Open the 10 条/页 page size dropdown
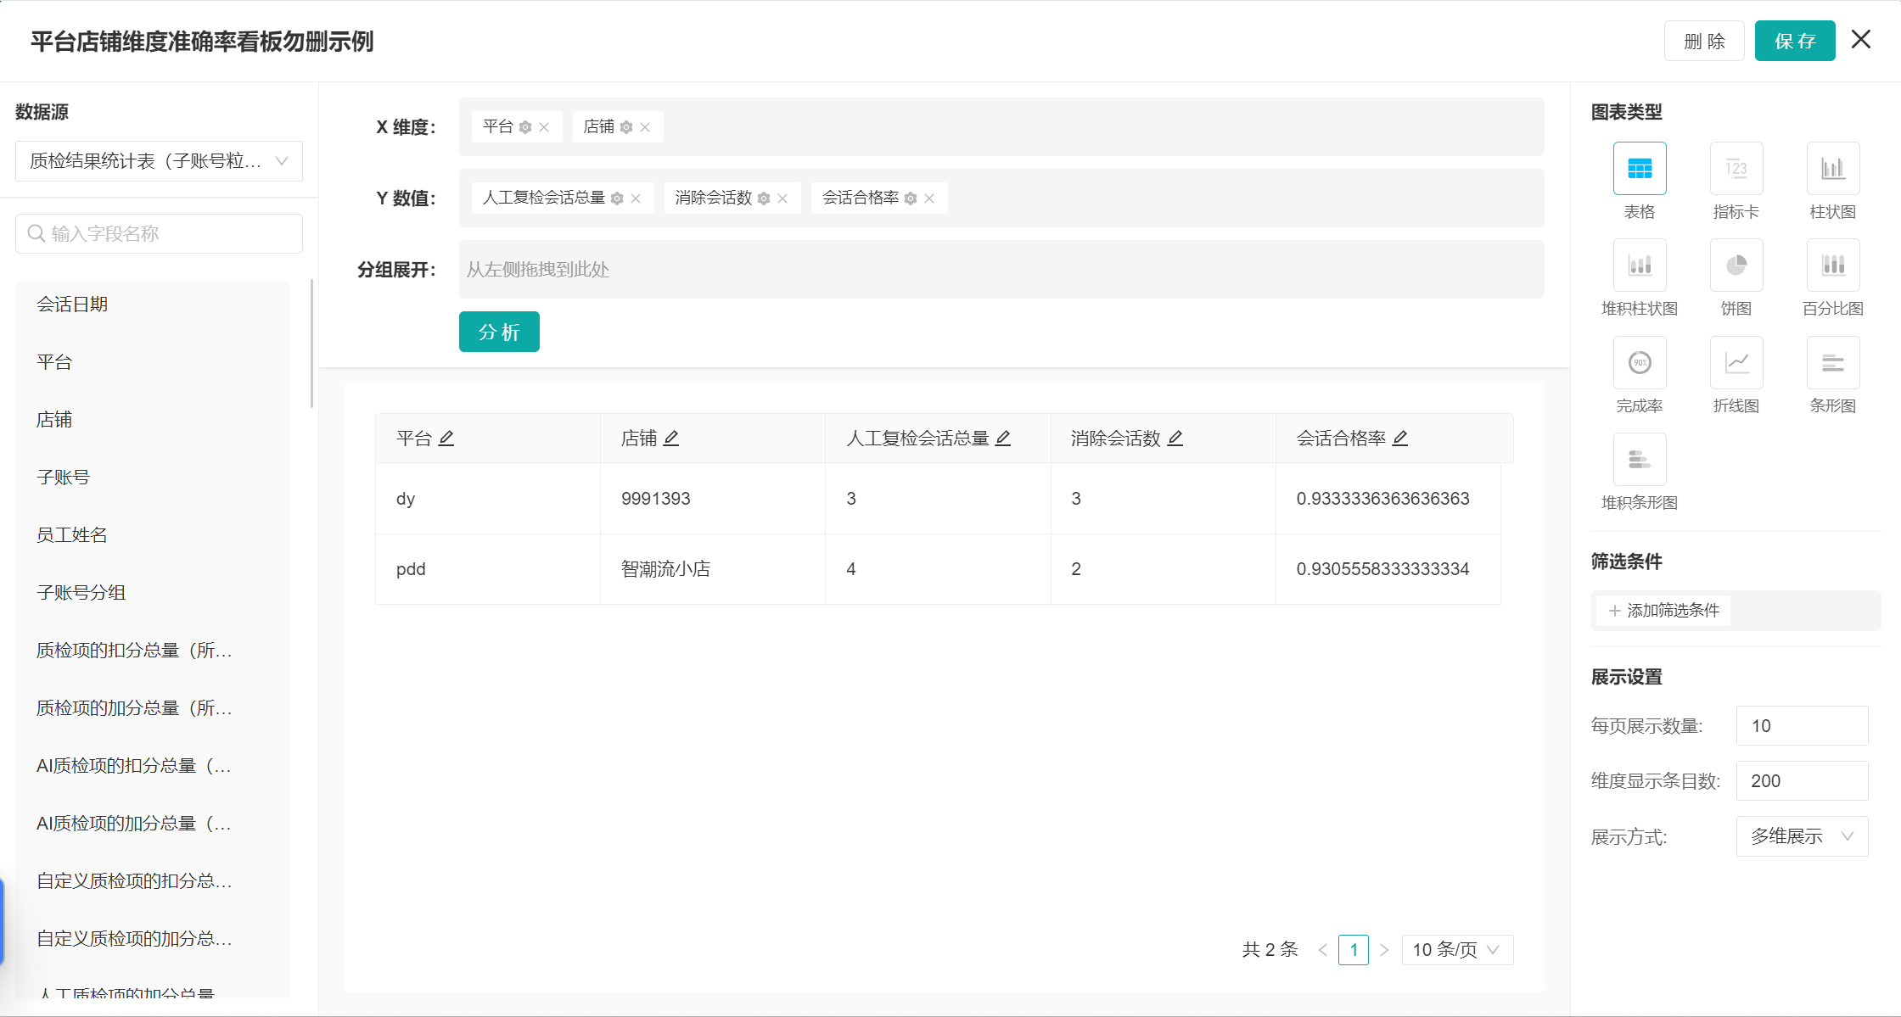 point(1457,950)
